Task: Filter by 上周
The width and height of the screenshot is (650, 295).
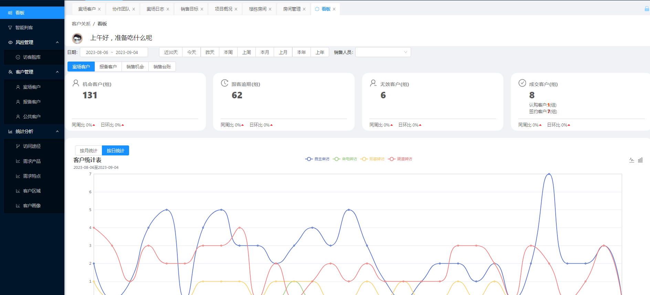Action: click(247, 52)
